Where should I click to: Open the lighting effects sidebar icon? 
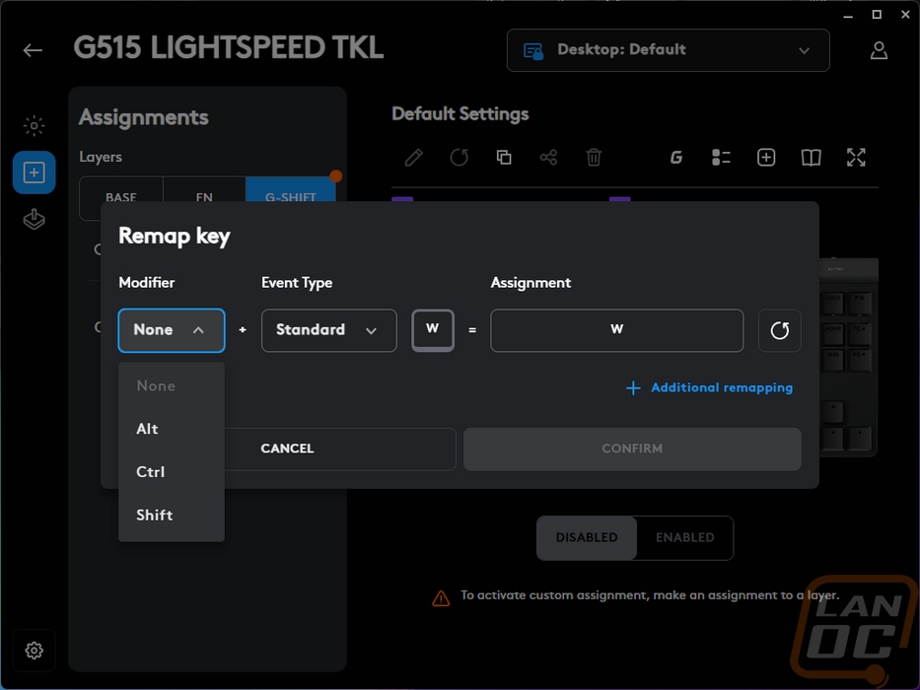[35, 125]
